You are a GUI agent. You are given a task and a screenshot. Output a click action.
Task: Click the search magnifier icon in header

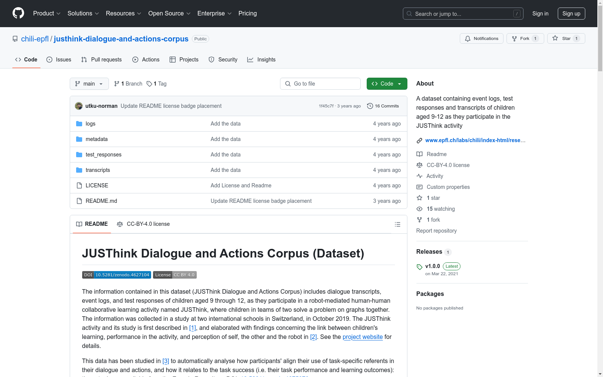point(409,14)
